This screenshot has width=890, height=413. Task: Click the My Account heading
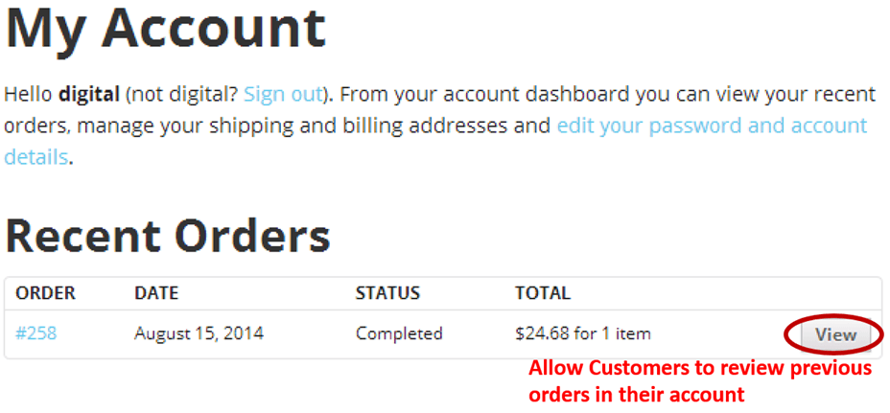tap(165, 30)
